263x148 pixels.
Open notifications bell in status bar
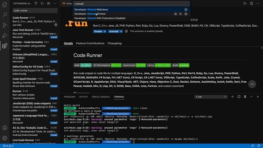coord(258,146)
